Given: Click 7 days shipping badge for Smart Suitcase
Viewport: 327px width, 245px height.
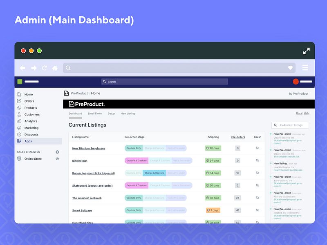Looking at the screenshot, I should pos(213,210).
